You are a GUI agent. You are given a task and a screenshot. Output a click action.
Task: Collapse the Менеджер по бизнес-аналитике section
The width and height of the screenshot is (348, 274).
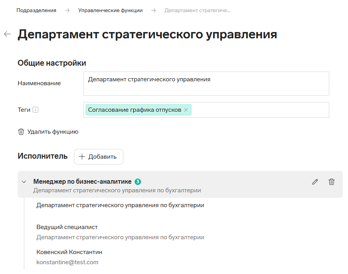pos(24,182)
